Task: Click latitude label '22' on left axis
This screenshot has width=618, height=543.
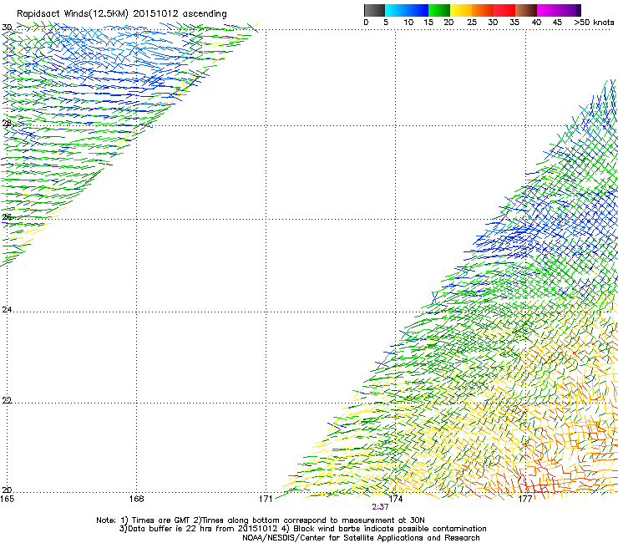Action: (x=7, y=400)
